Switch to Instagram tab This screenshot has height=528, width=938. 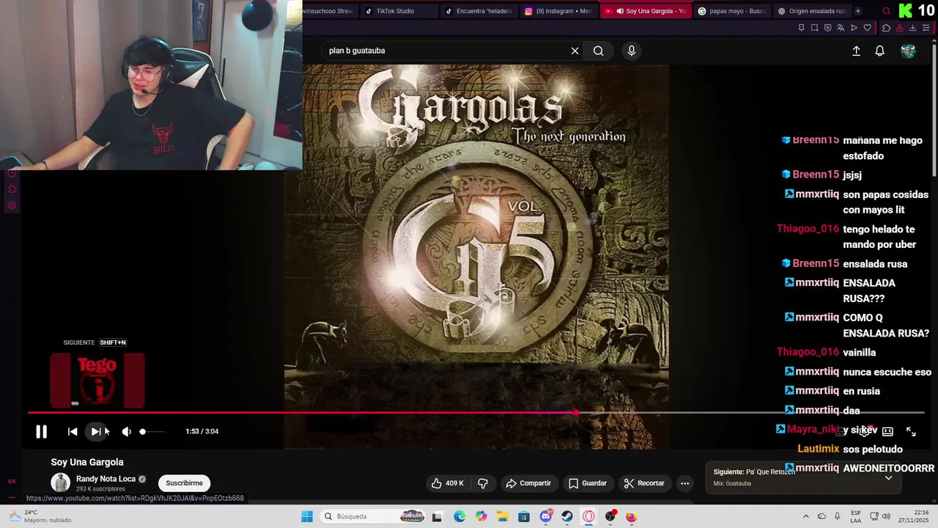(558, 11)
